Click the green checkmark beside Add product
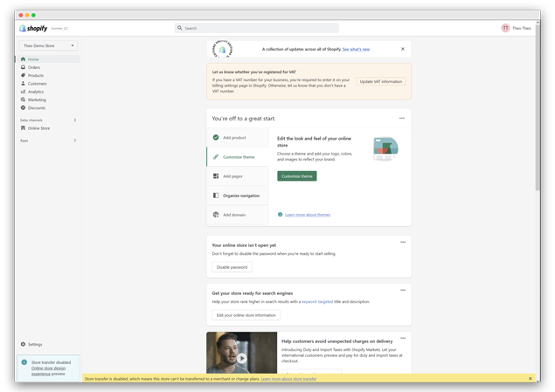 [216, 137]
